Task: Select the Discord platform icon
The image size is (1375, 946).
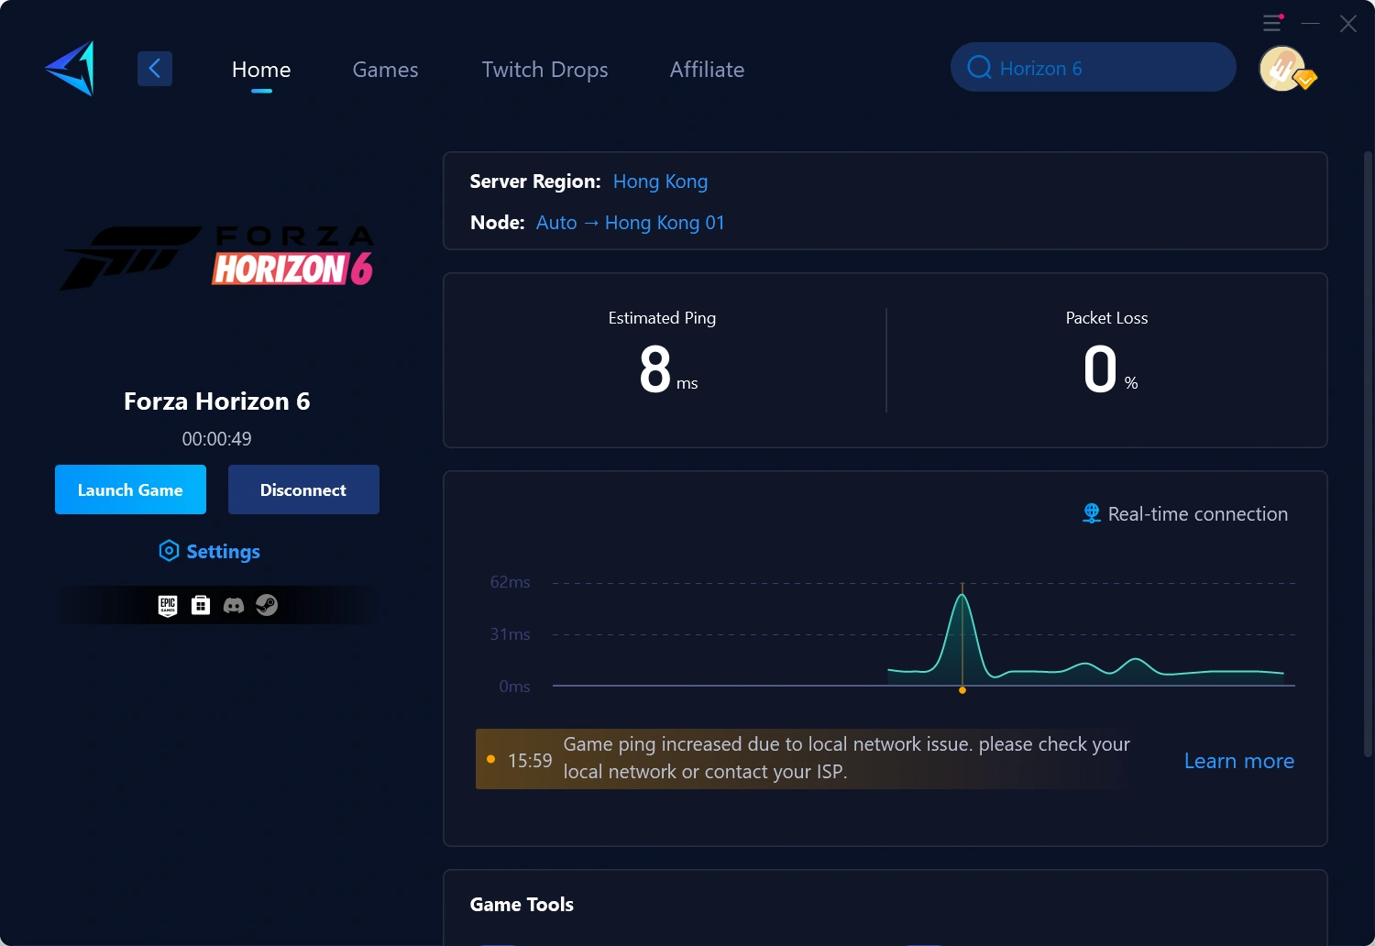Action: click(234, 605)
